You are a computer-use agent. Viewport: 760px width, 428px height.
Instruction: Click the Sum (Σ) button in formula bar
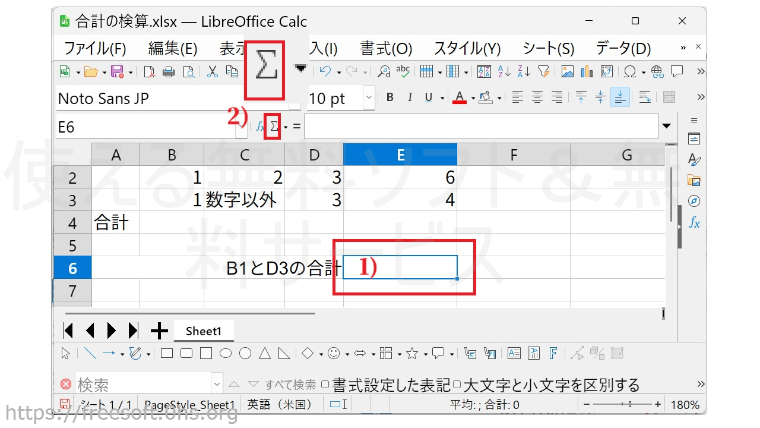[274, 127]
